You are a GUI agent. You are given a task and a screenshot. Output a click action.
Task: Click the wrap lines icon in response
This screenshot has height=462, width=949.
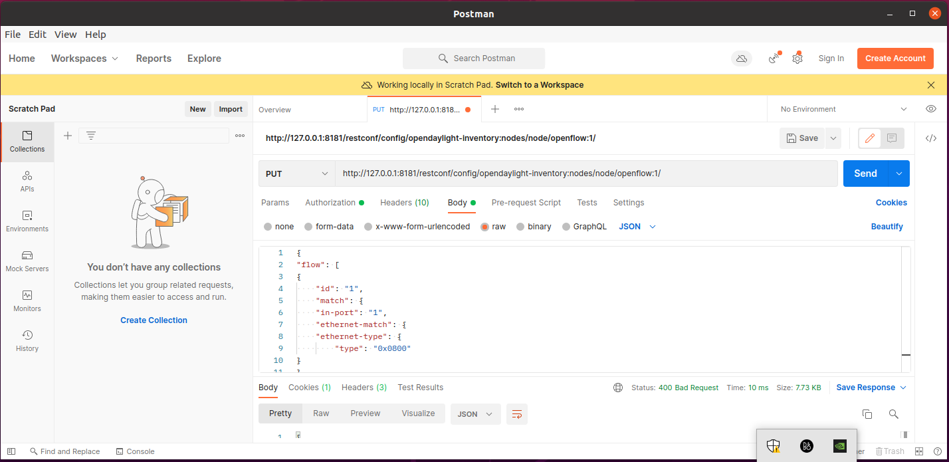click(x=516, y=414)
